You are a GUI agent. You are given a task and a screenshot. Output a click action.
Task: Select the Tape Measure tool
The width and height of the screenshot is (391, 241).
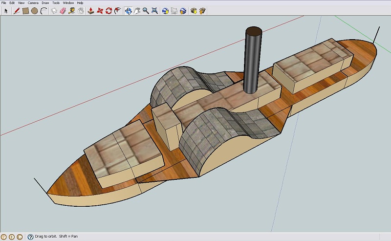[x=71, y=10]
